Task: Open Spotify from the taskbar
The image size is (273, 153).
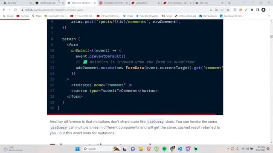Action: tap(164, 149)
